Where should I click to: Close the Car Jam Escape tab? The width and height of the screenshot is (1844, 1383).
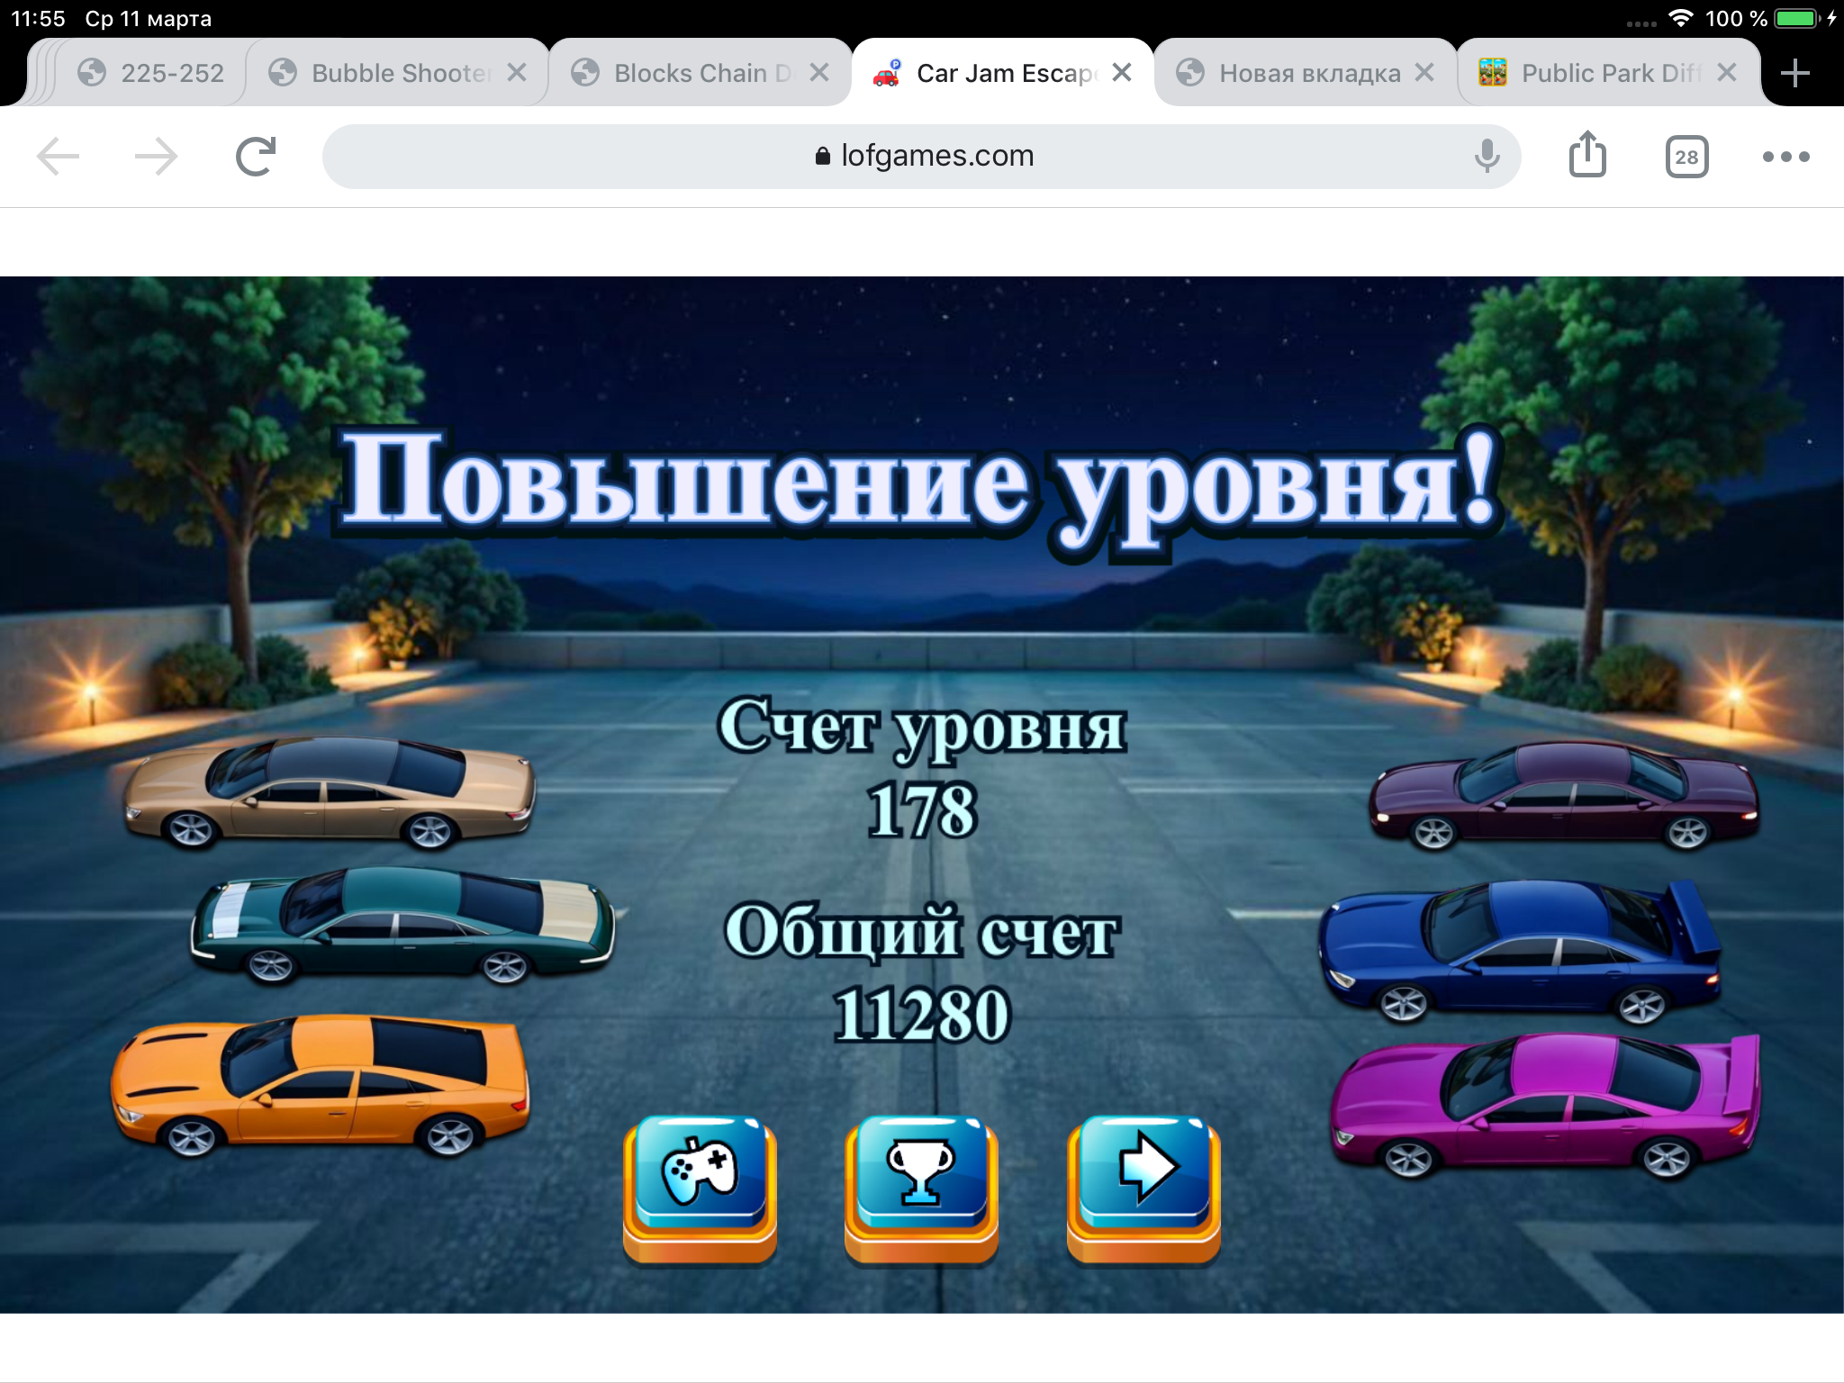click(x=1121, y=73)
